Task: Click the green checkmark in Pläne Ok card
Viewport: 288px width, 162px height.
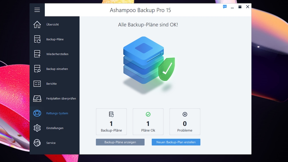Action: point(148,114)
